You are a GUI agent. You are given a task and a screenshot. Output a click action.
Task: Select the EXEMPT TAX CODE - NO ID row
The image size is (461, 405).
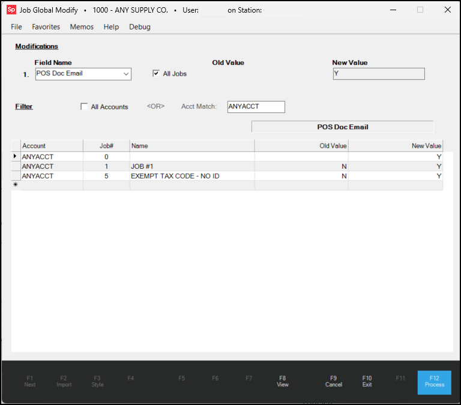click(x=227, y=176)
